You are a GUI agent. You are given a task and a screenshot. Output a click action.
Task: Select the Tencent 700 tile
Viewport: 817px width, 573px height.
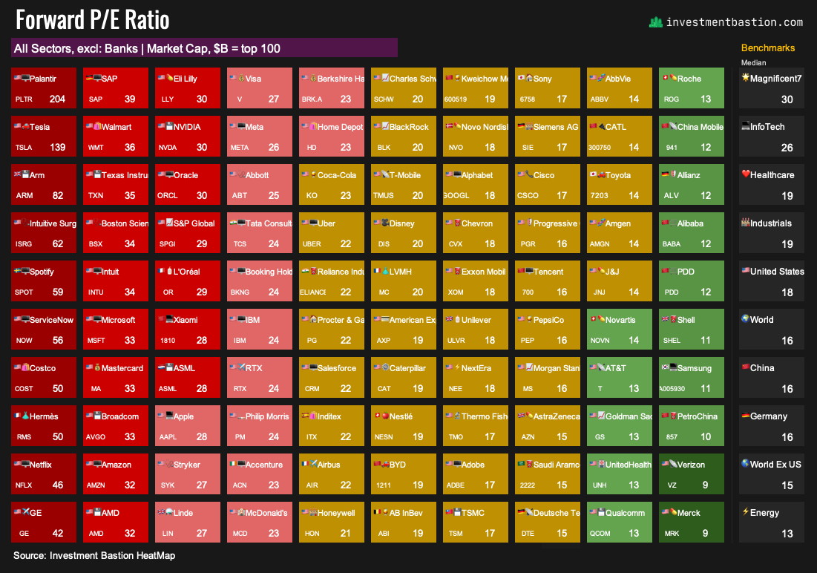coord(547,281)
